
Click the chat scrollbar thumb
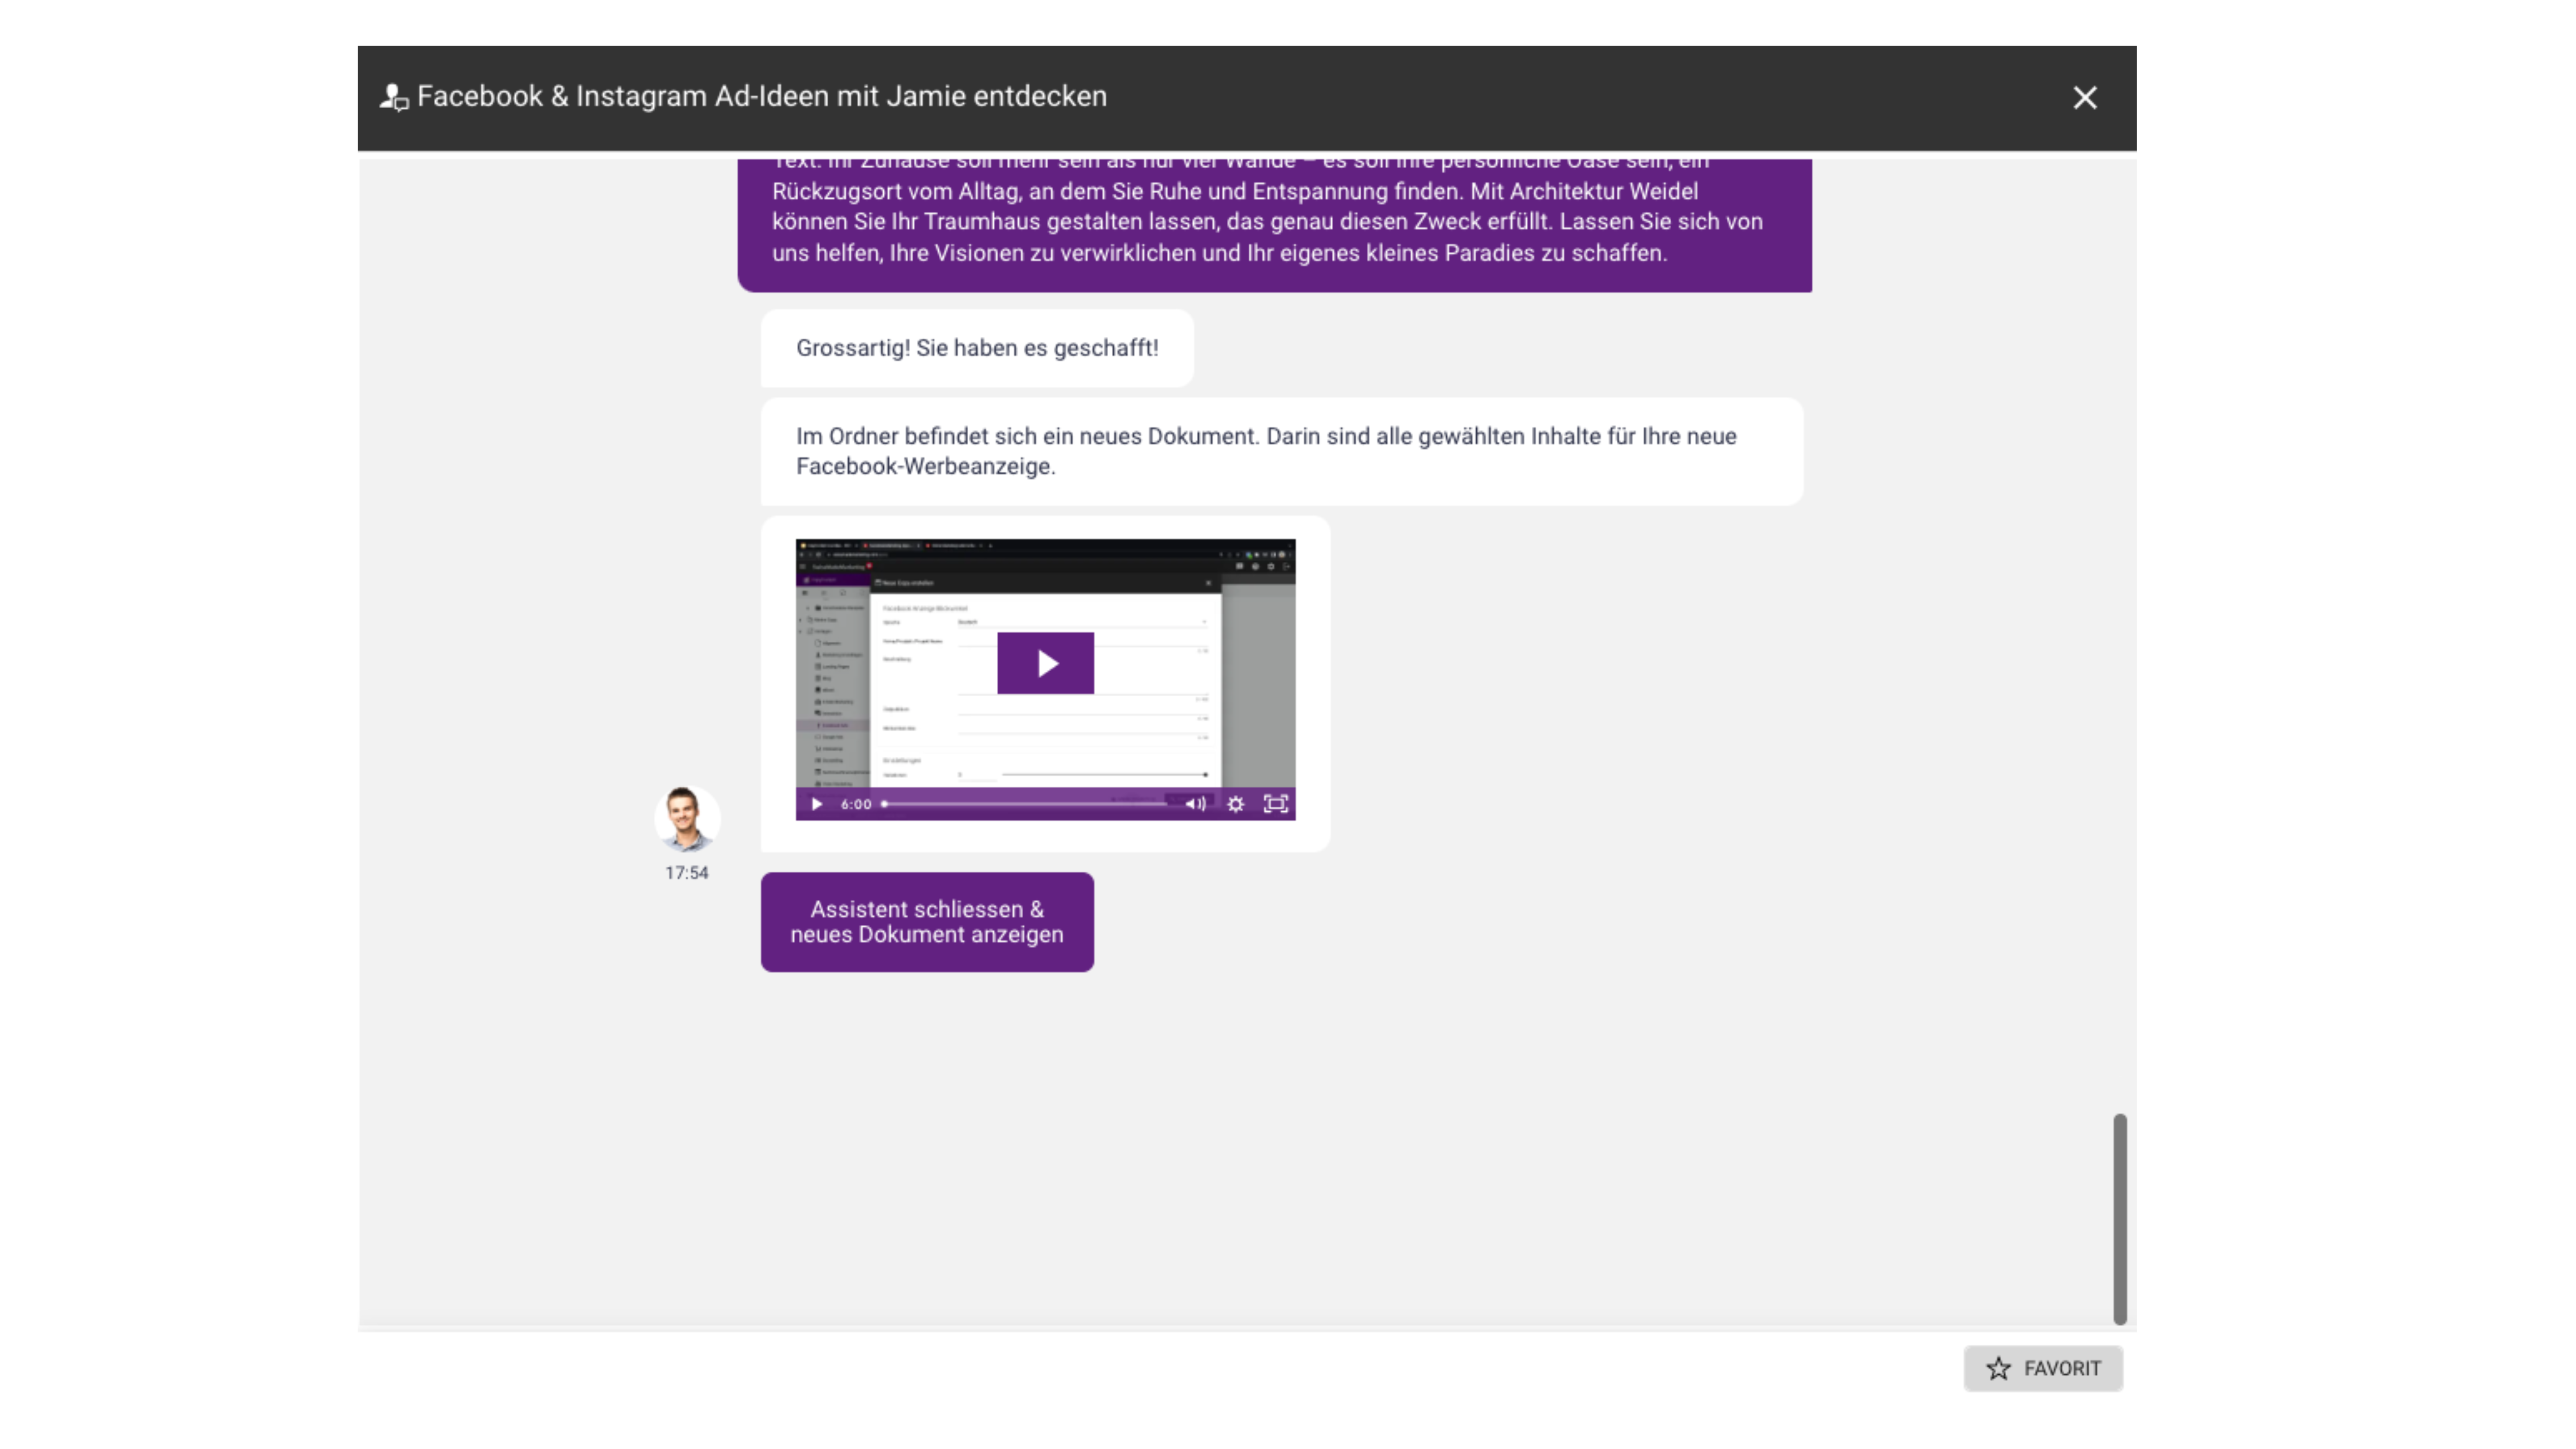[2120, 1219]
